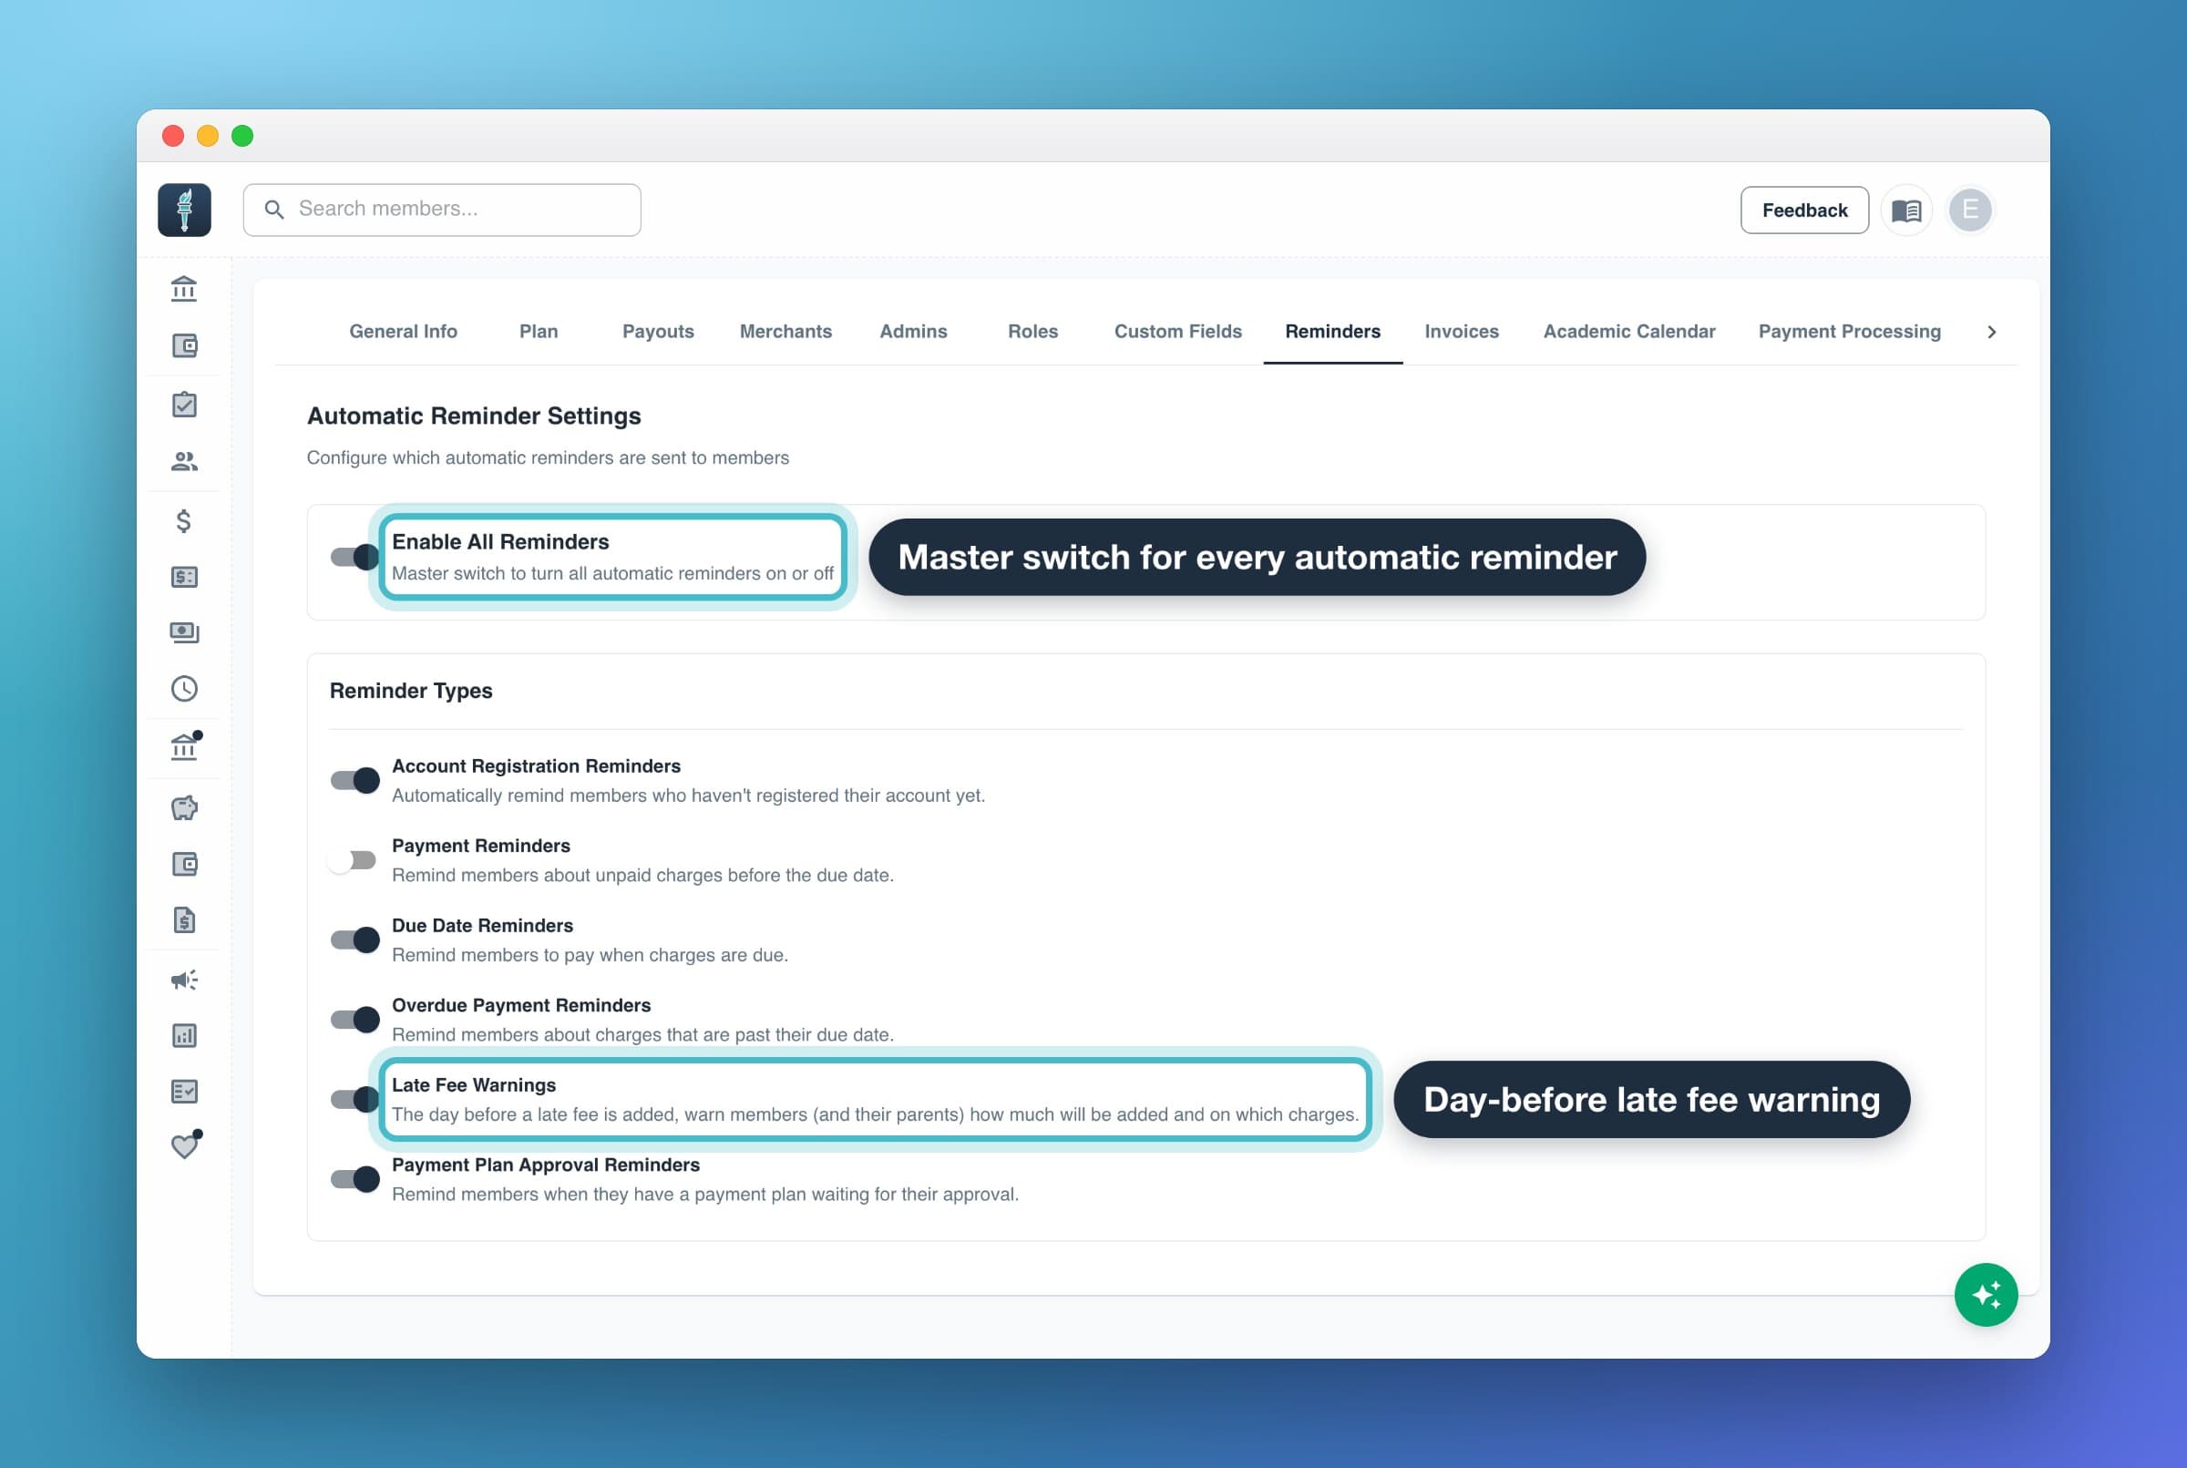Image resolution: width=2187 pixels, height=1468 pixels.
Task: Open the bank icon without notification dot
Action: [184, 289]
